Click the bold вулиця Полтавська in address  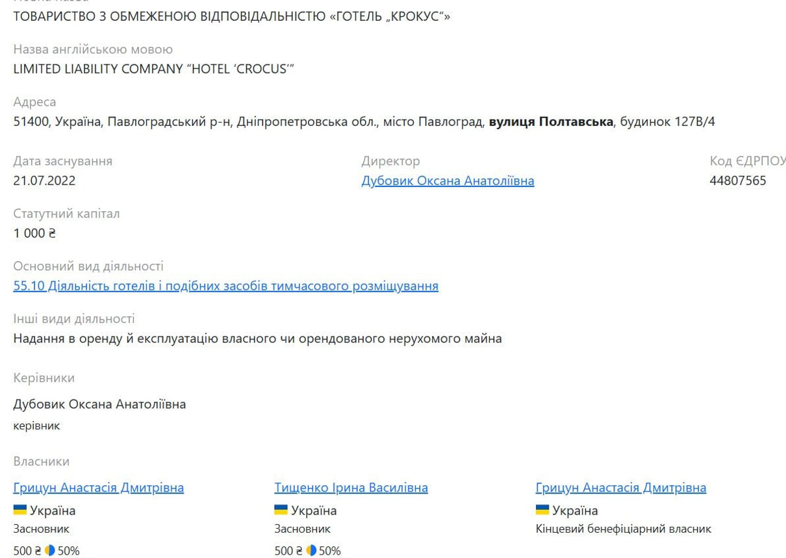point(551,121)
